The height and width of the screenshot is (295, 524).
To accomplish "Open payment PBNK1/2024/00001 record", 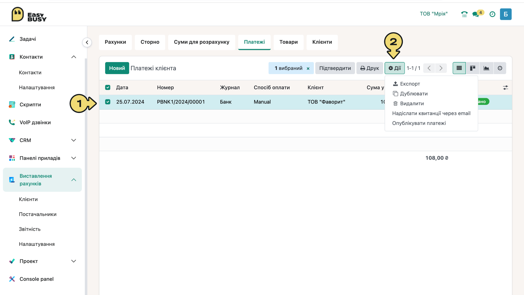I will point(181,102).
